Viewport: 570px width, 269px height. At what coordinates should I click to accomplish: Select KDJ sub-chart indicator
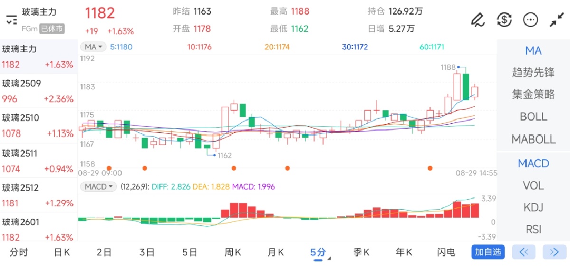[x=533, y=207]
